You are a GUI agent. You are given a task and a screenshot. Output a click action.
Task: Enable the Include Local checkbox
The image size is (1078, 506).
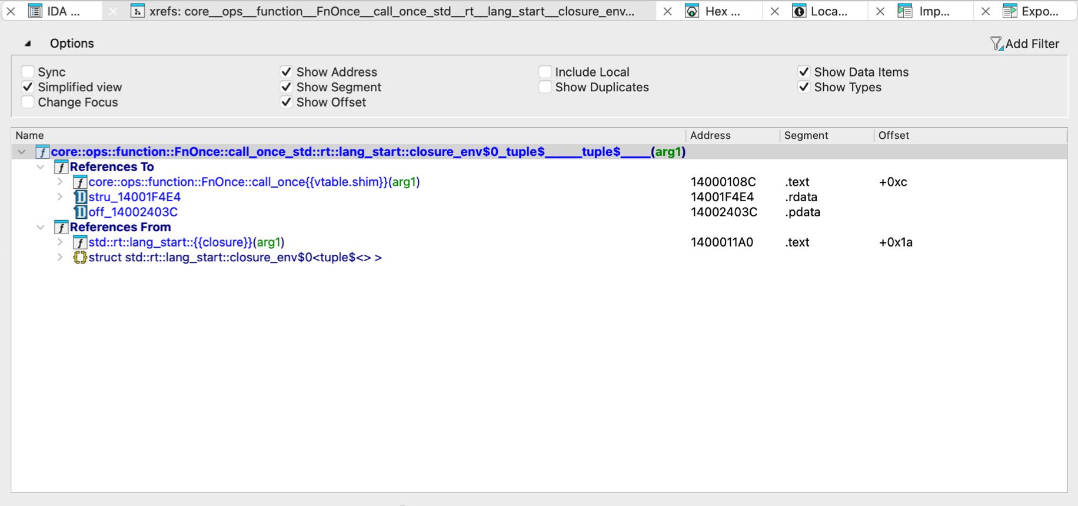(x=545, y=72)
